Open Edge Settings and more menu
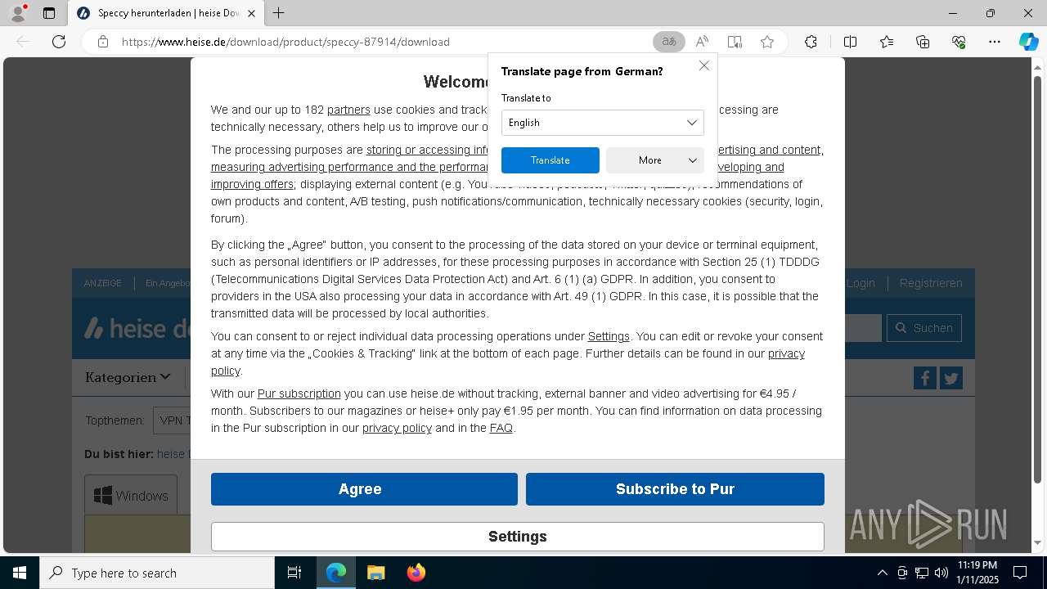 pos(995,42)
